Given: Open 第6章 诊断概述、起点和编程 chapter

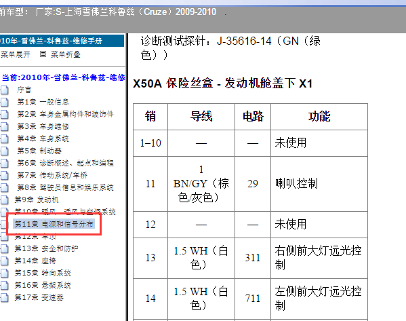Looking at the screenshot, I should (65, 163).
